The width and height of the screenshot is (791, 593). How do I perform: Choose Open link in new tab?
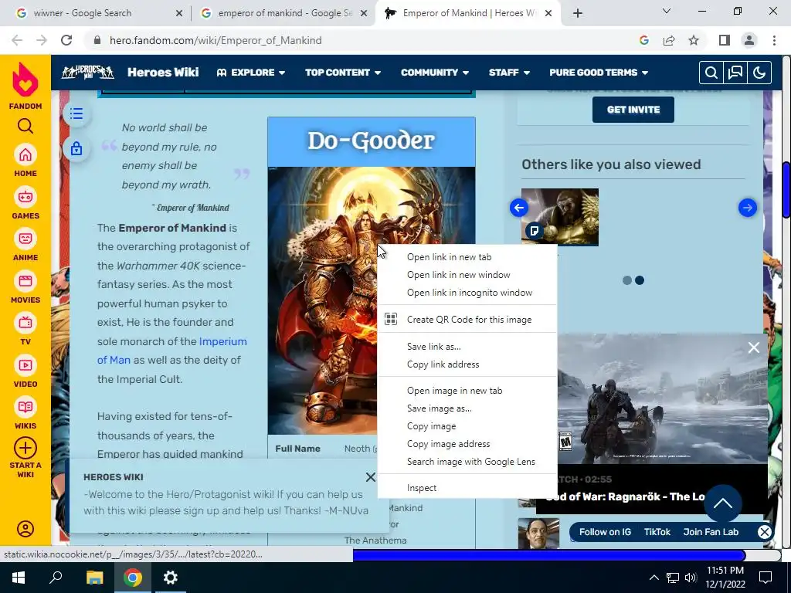tap(467, 257)
